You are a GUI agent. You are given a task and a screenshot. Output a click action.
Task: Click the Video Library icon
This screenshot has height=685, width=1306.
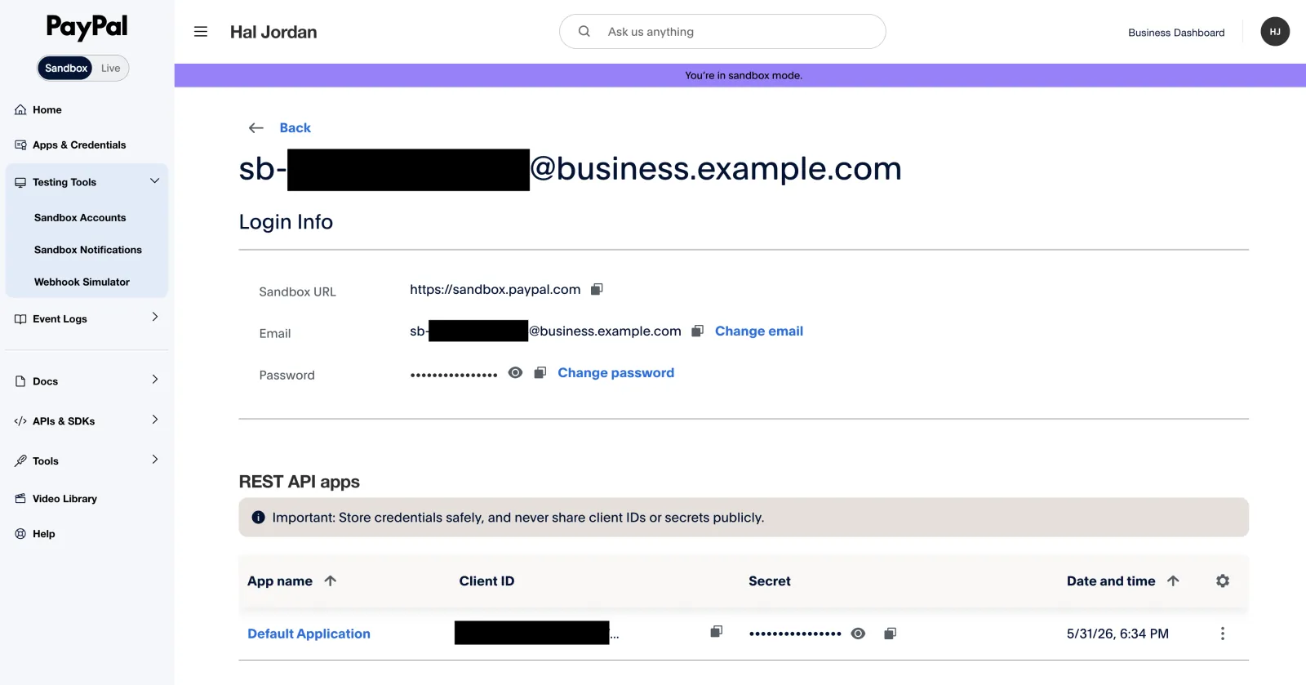(20, 498)
